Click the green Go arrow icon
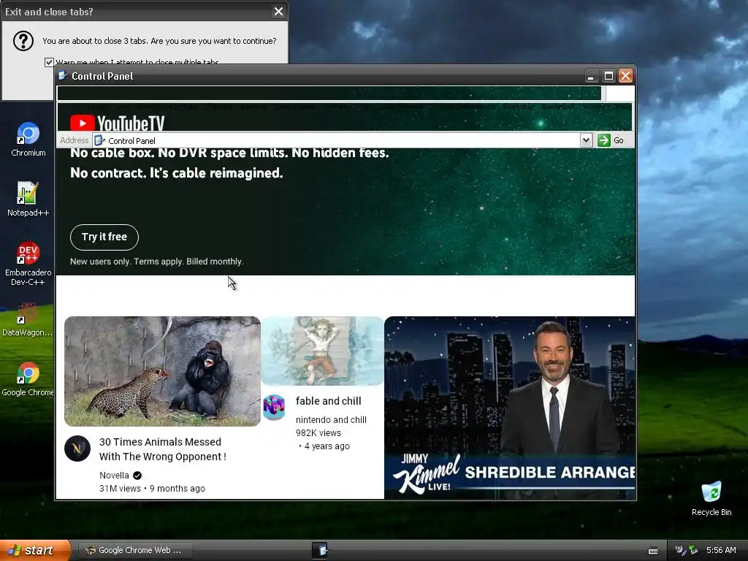Screen dimensions: 748x561 pyautogui.click(x=604, y=140)
